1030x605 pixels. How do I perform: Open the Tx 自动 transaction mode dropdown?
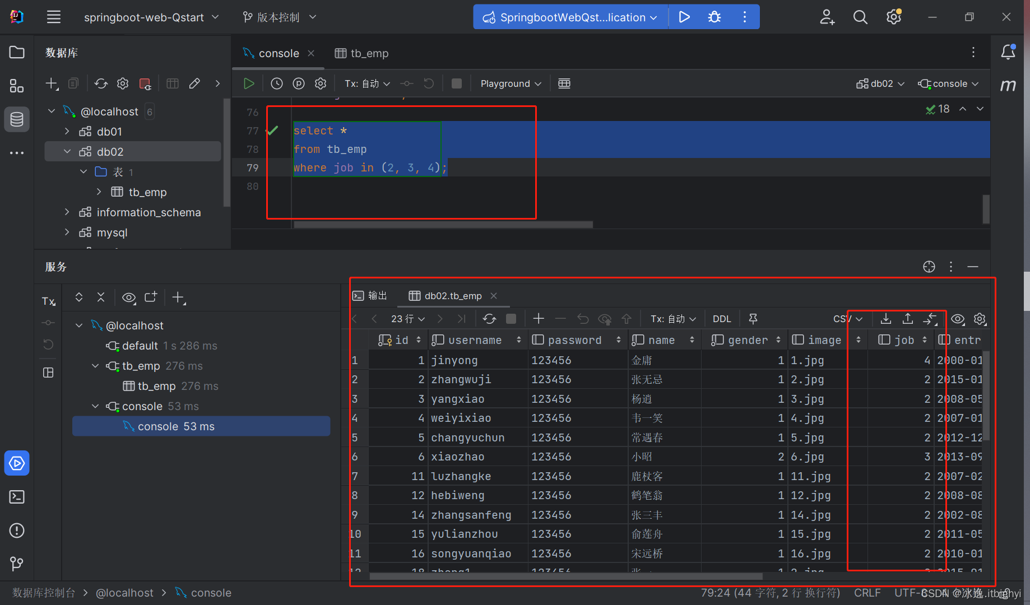(x=366, y=83)
